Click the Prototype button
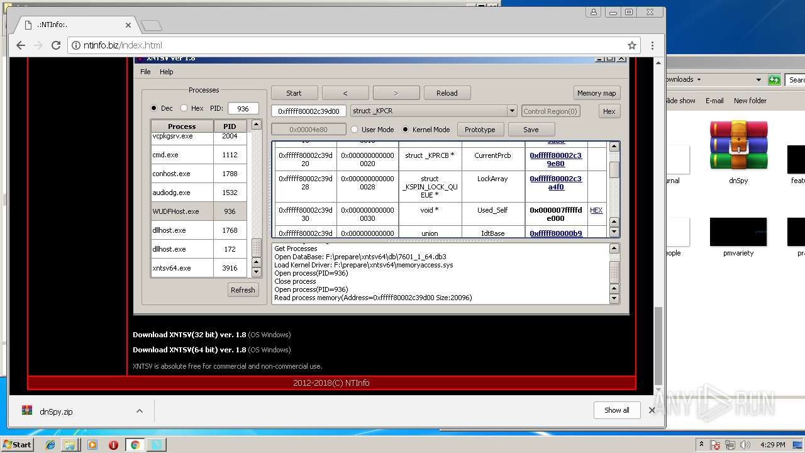This screenshot has width=805, height=453. (x=480, y=129)
